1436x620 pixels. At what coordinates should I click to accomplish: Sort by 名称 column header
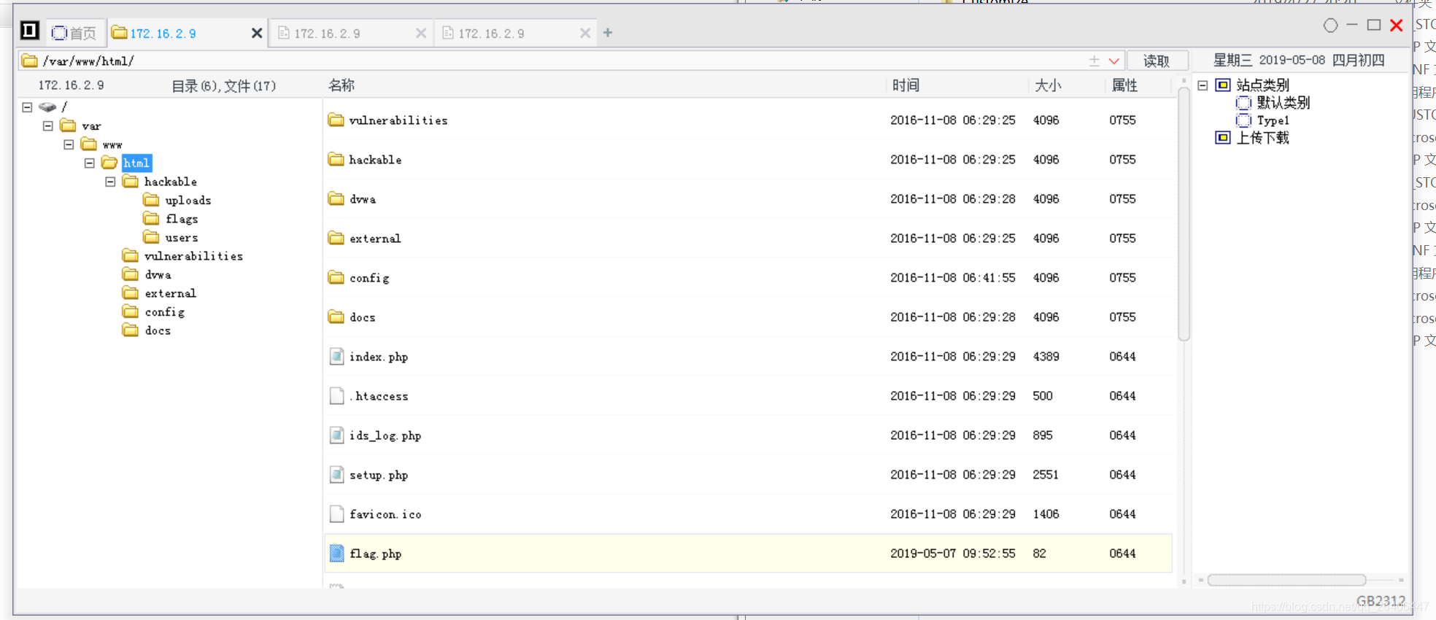[x=341, y=85]
